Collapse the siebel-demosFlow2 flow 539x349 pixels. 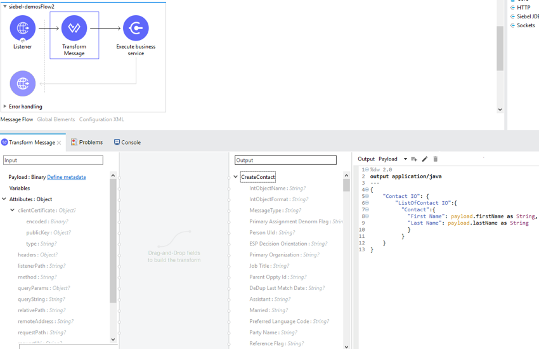pyautogui.click(x=5, y=6)
